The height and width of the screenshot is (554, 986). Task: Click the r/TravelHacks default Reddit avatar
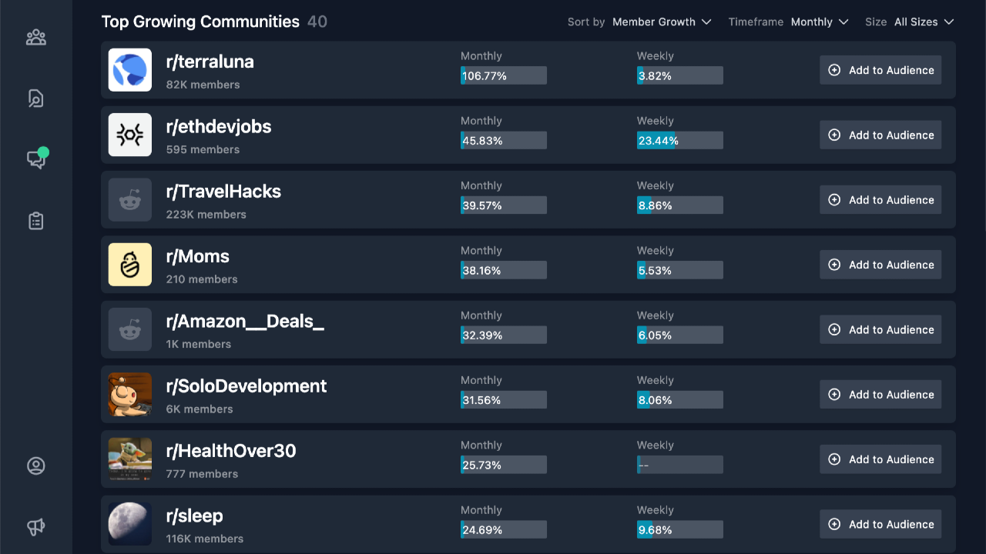click(130, 200)
